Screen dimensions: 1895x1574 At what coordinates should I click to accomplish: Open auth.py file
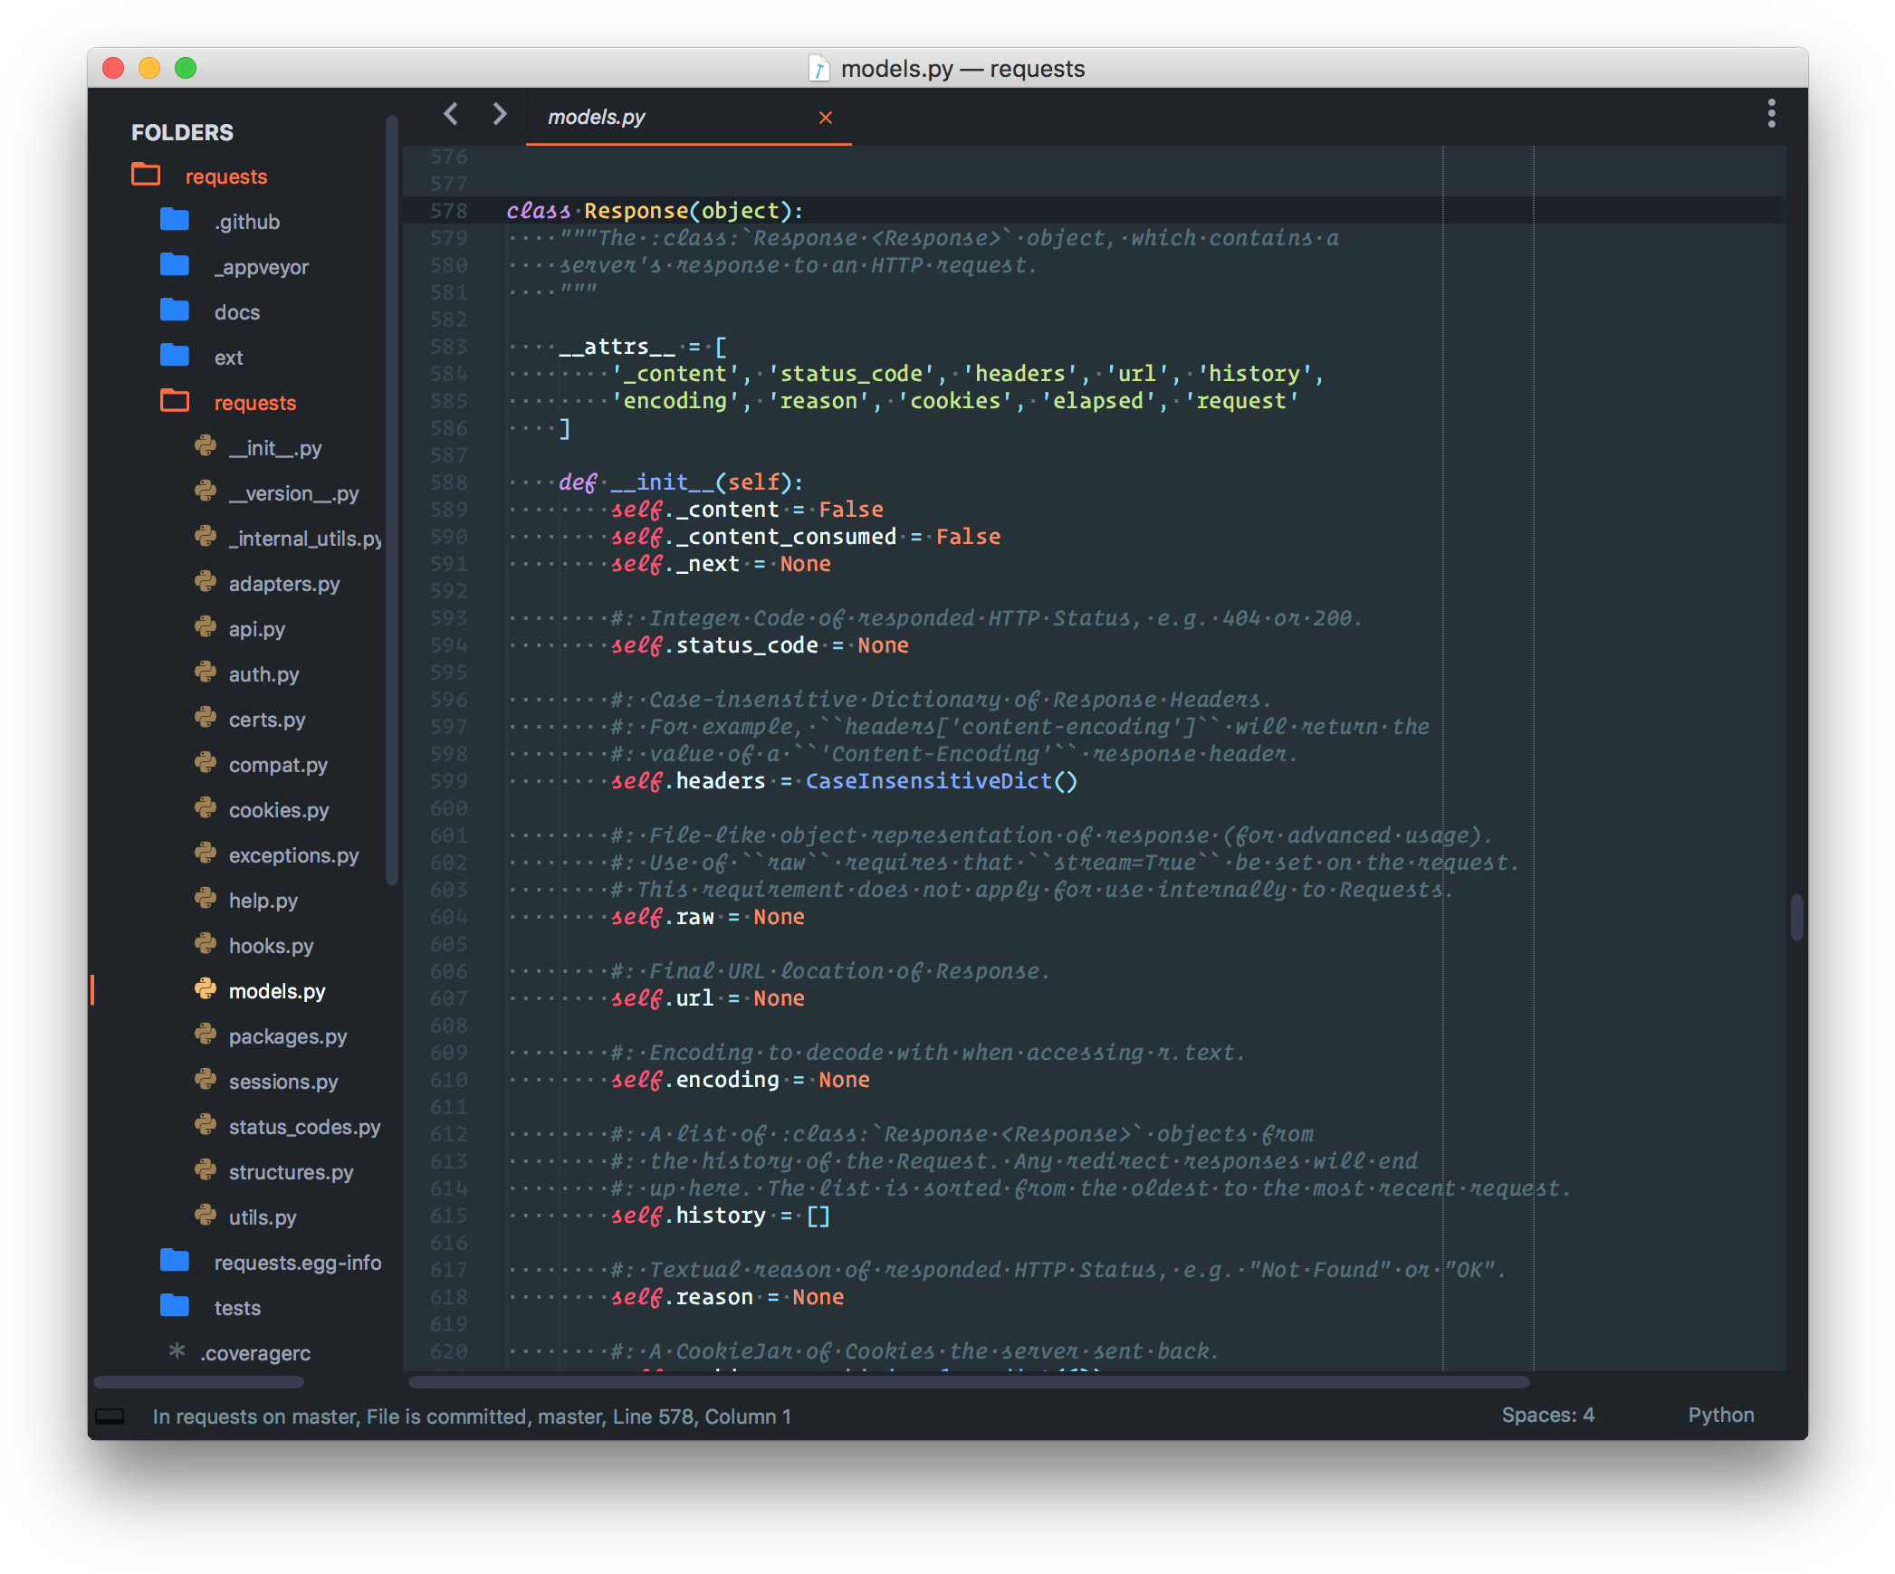coord(263,674)
